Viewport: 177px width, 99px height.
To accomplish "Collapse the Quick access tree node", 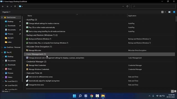I will [x=2, y=17].
